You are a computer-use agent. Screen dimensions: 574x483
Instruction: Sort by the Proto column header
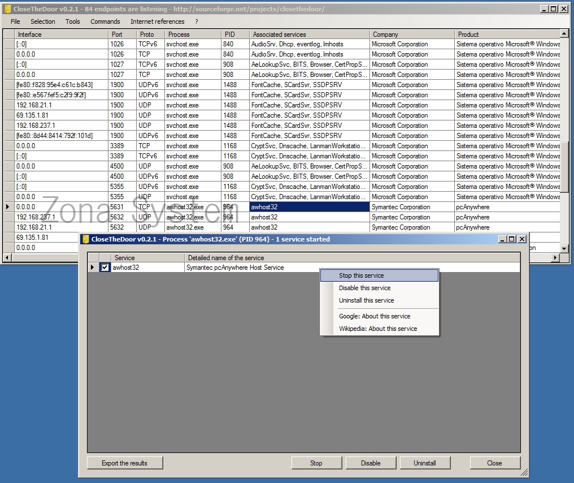tap(150, 34)
